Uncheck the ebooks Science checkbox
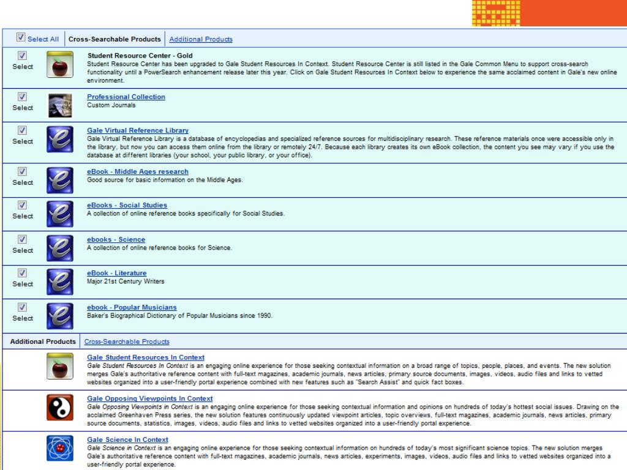Image resolution: width=627 pixels, height=470 pixels. click(x=23, y=239)
